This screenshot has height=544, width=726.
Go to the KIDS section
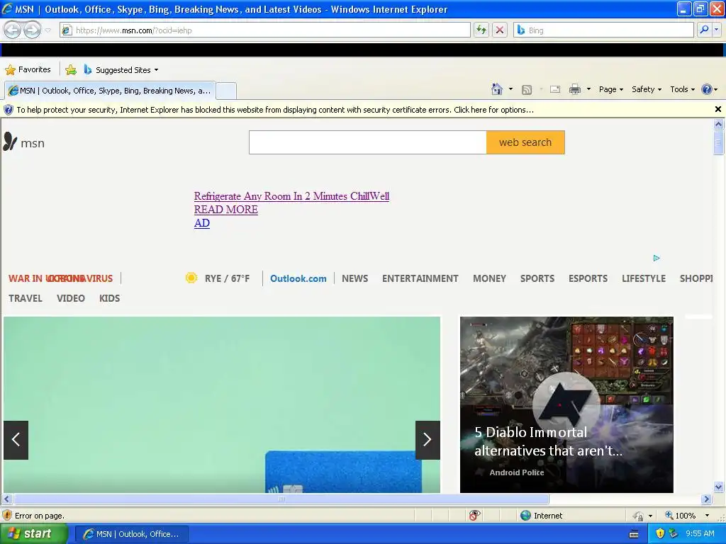(109, 298)
